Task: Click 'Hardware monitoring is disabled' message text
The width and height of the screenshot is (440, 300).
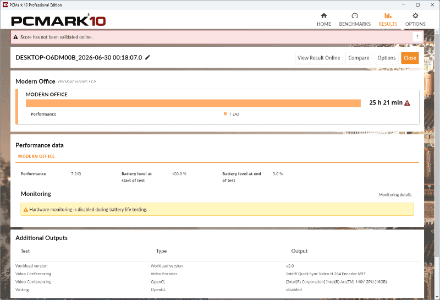Action: point(88,210)
